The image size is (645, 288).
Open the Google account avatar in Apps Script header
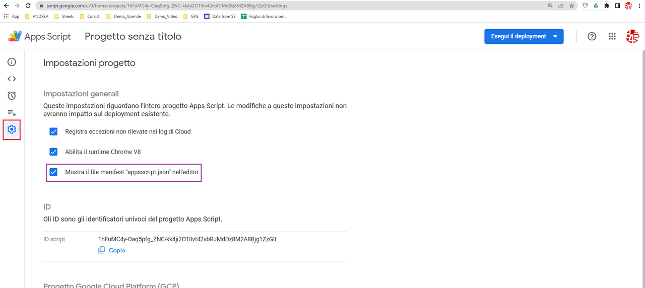click(632, 36)
